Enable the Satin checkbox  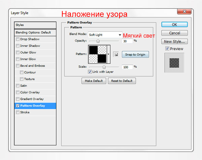(18, 86)
